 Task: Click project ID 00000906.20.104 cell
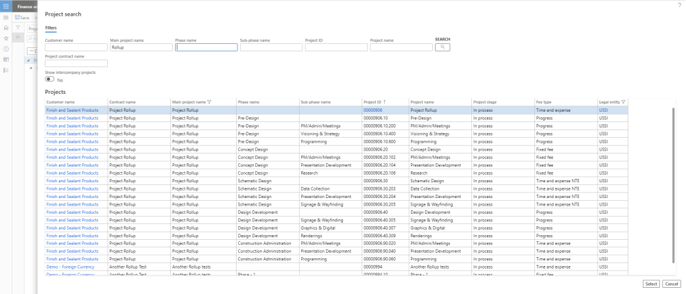click(386, 165)
